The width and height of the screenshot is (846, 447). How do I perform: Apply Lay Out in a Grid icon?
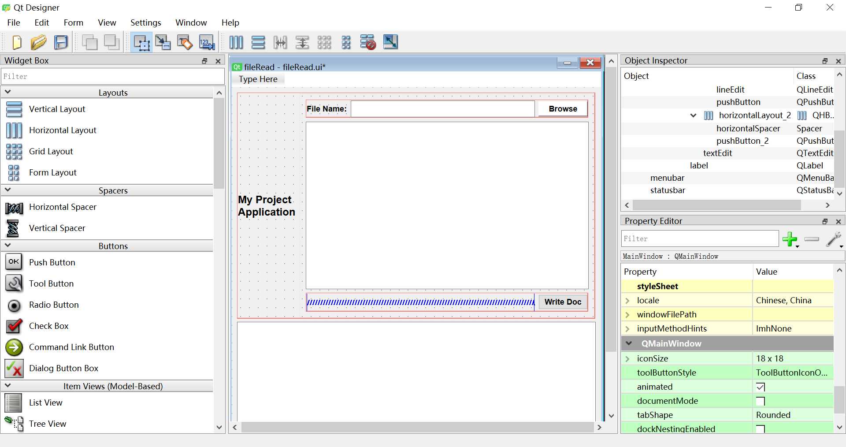pos(324,42)
